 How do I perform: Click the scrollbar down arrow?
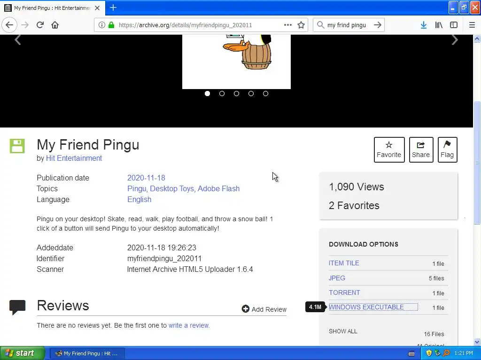(x=477, y=342)
